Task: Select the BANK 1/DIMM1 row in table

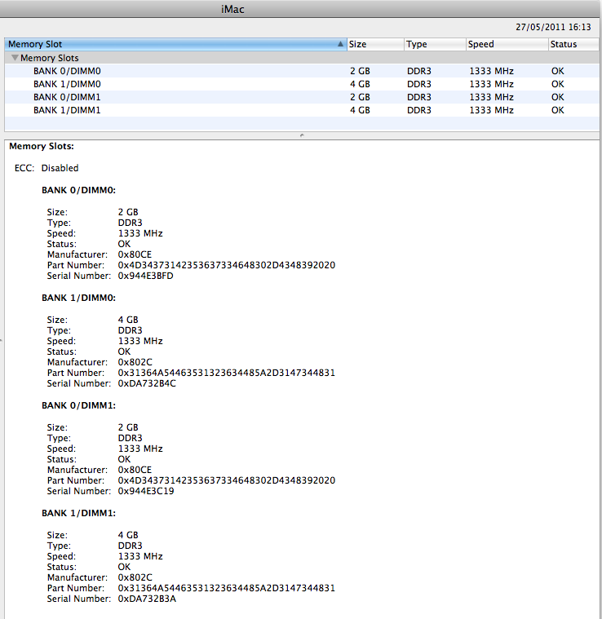Action: point(302,110)
